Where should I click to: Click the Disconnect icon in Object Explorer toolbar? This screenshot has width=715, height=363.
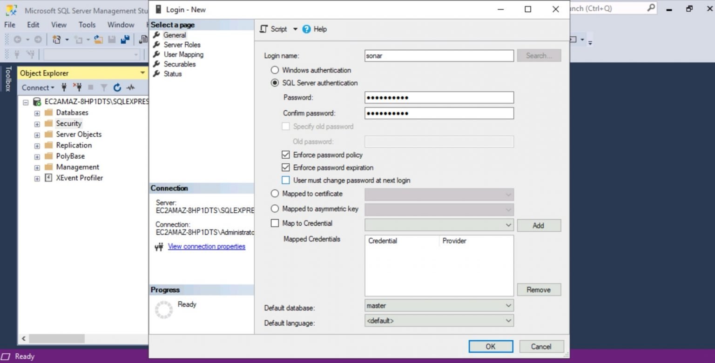point(78,87)
